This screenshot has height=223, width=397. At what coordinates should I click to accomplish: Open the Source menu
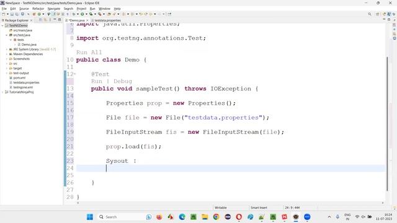tap(24, 9)
